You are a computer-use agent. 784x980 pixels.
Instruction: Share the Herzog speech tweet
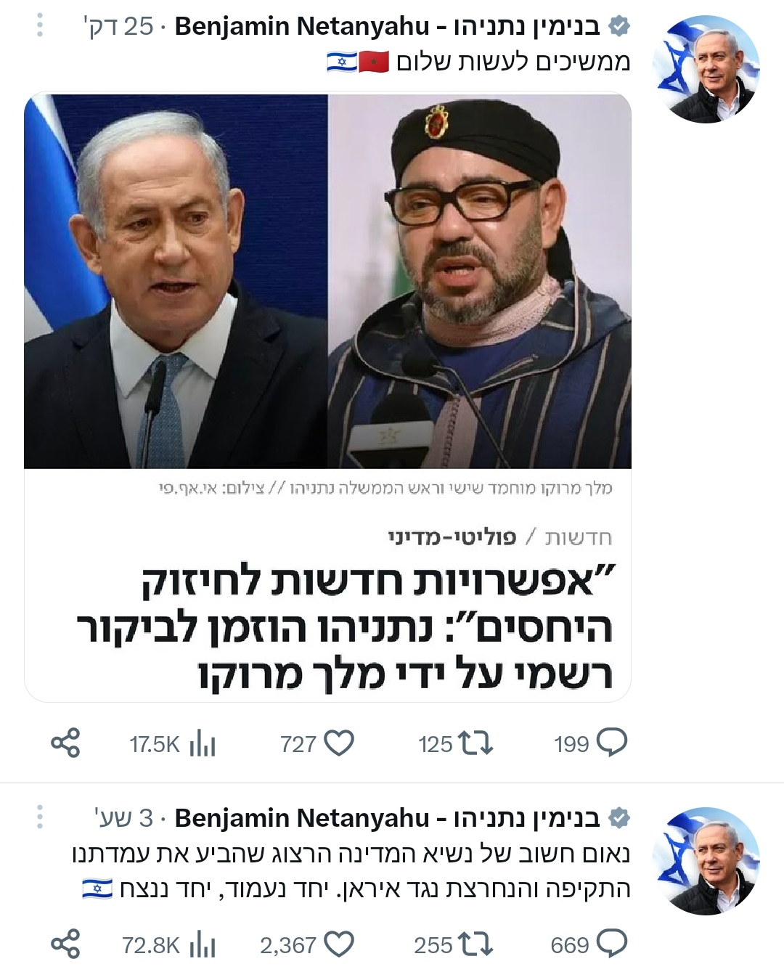click(x=65, y=945)
